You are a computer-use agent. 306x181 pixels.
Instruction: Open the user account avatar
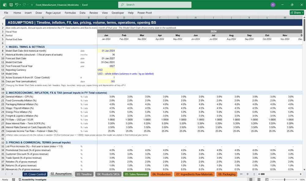click(273, 5)
